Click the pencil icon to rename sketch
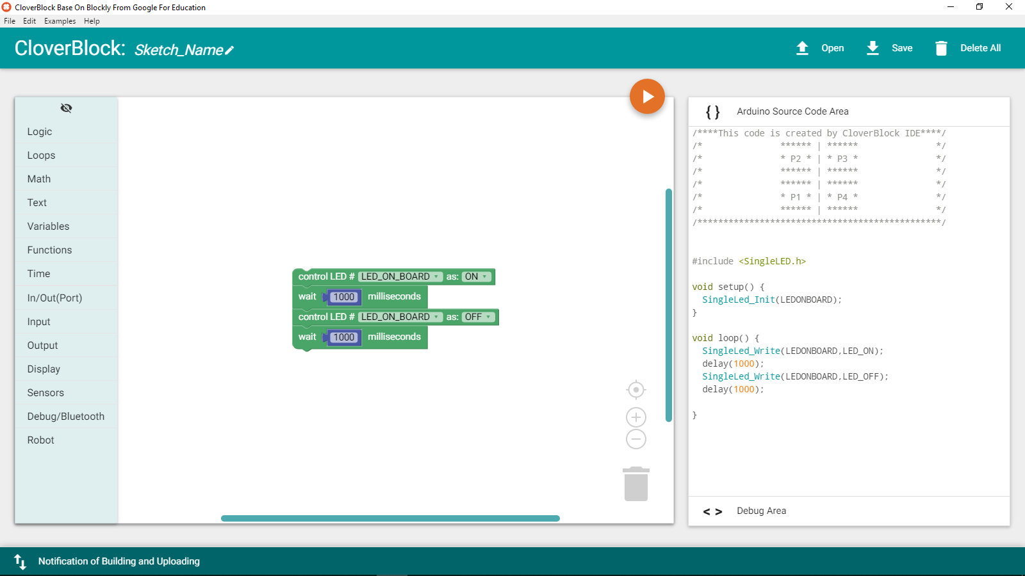The image size is (1025, 576). (229, 50)
